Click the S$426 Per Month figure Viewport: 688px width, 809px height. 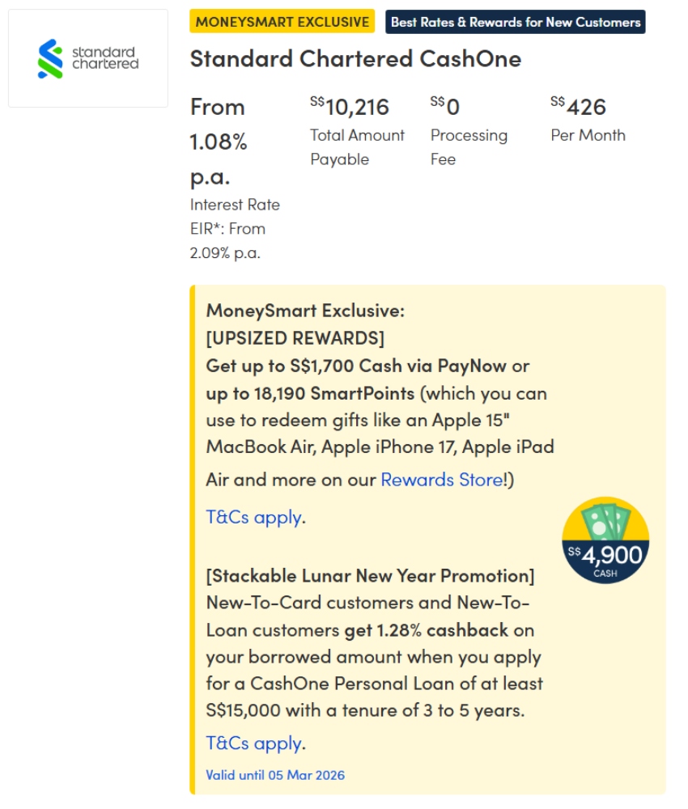coord(579,107)
